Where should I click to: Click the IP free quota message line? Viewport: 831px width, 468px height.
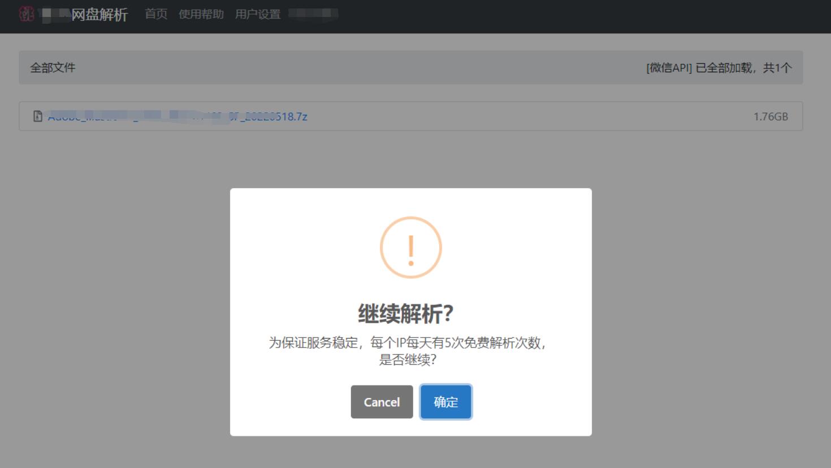[407, 343]
